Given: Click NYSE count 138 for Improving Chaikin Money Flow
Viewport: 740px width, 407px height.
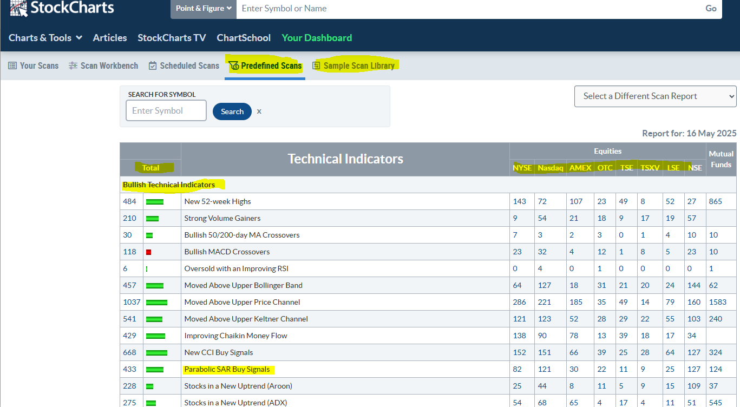Looking at the screenshot, I should (520, 336).
